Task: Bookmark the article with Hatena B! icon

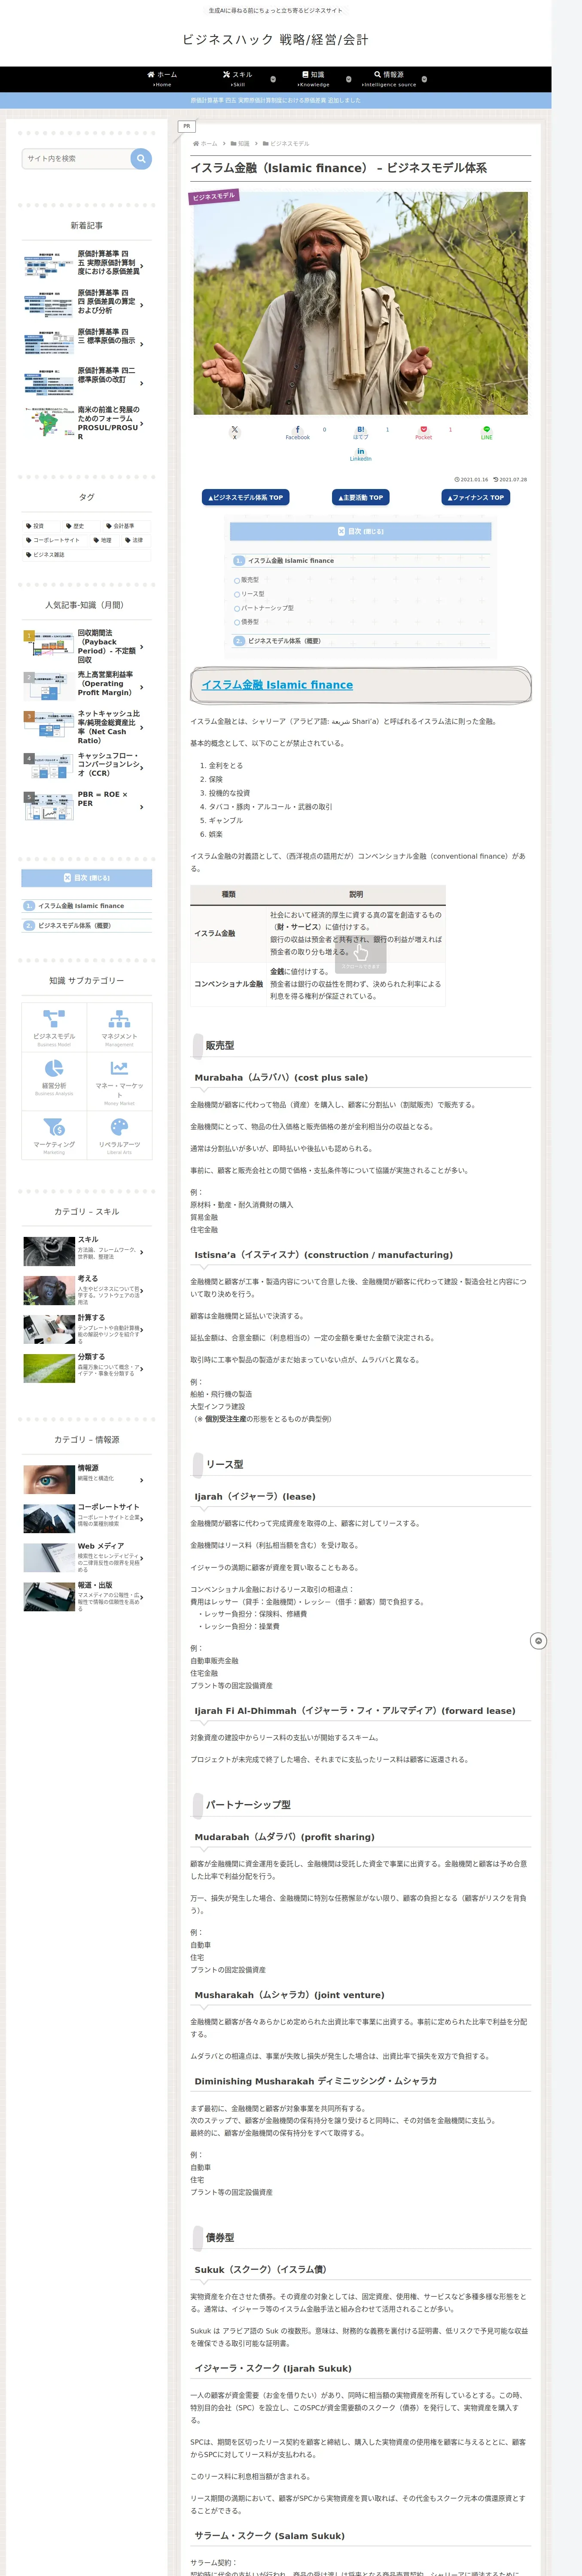Action: 360,432
